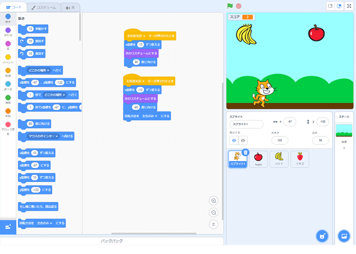Viewport: 356px width, 254px height.
Task: Hide the sprite with crossed-eye icon
Action: click(x=243, y=140)
